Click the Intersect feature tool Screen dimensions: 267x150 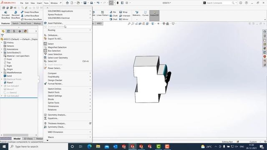click(125, 16)
